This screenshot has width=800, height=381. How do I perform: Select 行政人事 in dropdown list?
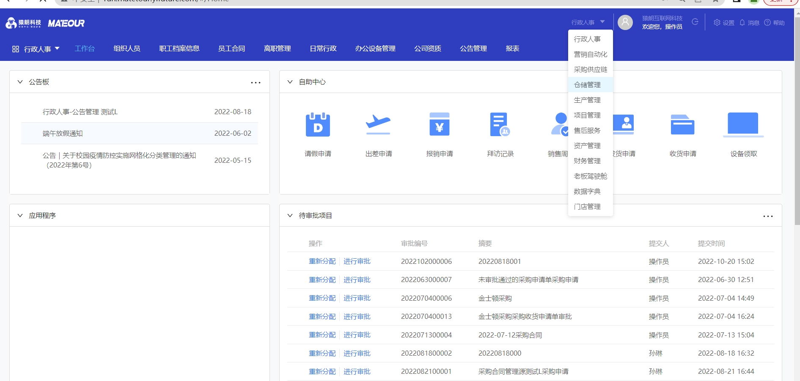[x=590, y=39]
